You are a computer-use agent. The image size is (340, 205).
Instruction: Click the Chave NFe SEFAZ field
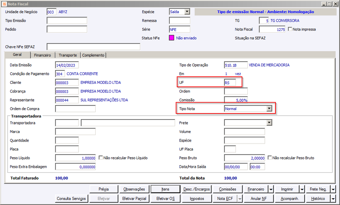[x=93, y=47]
